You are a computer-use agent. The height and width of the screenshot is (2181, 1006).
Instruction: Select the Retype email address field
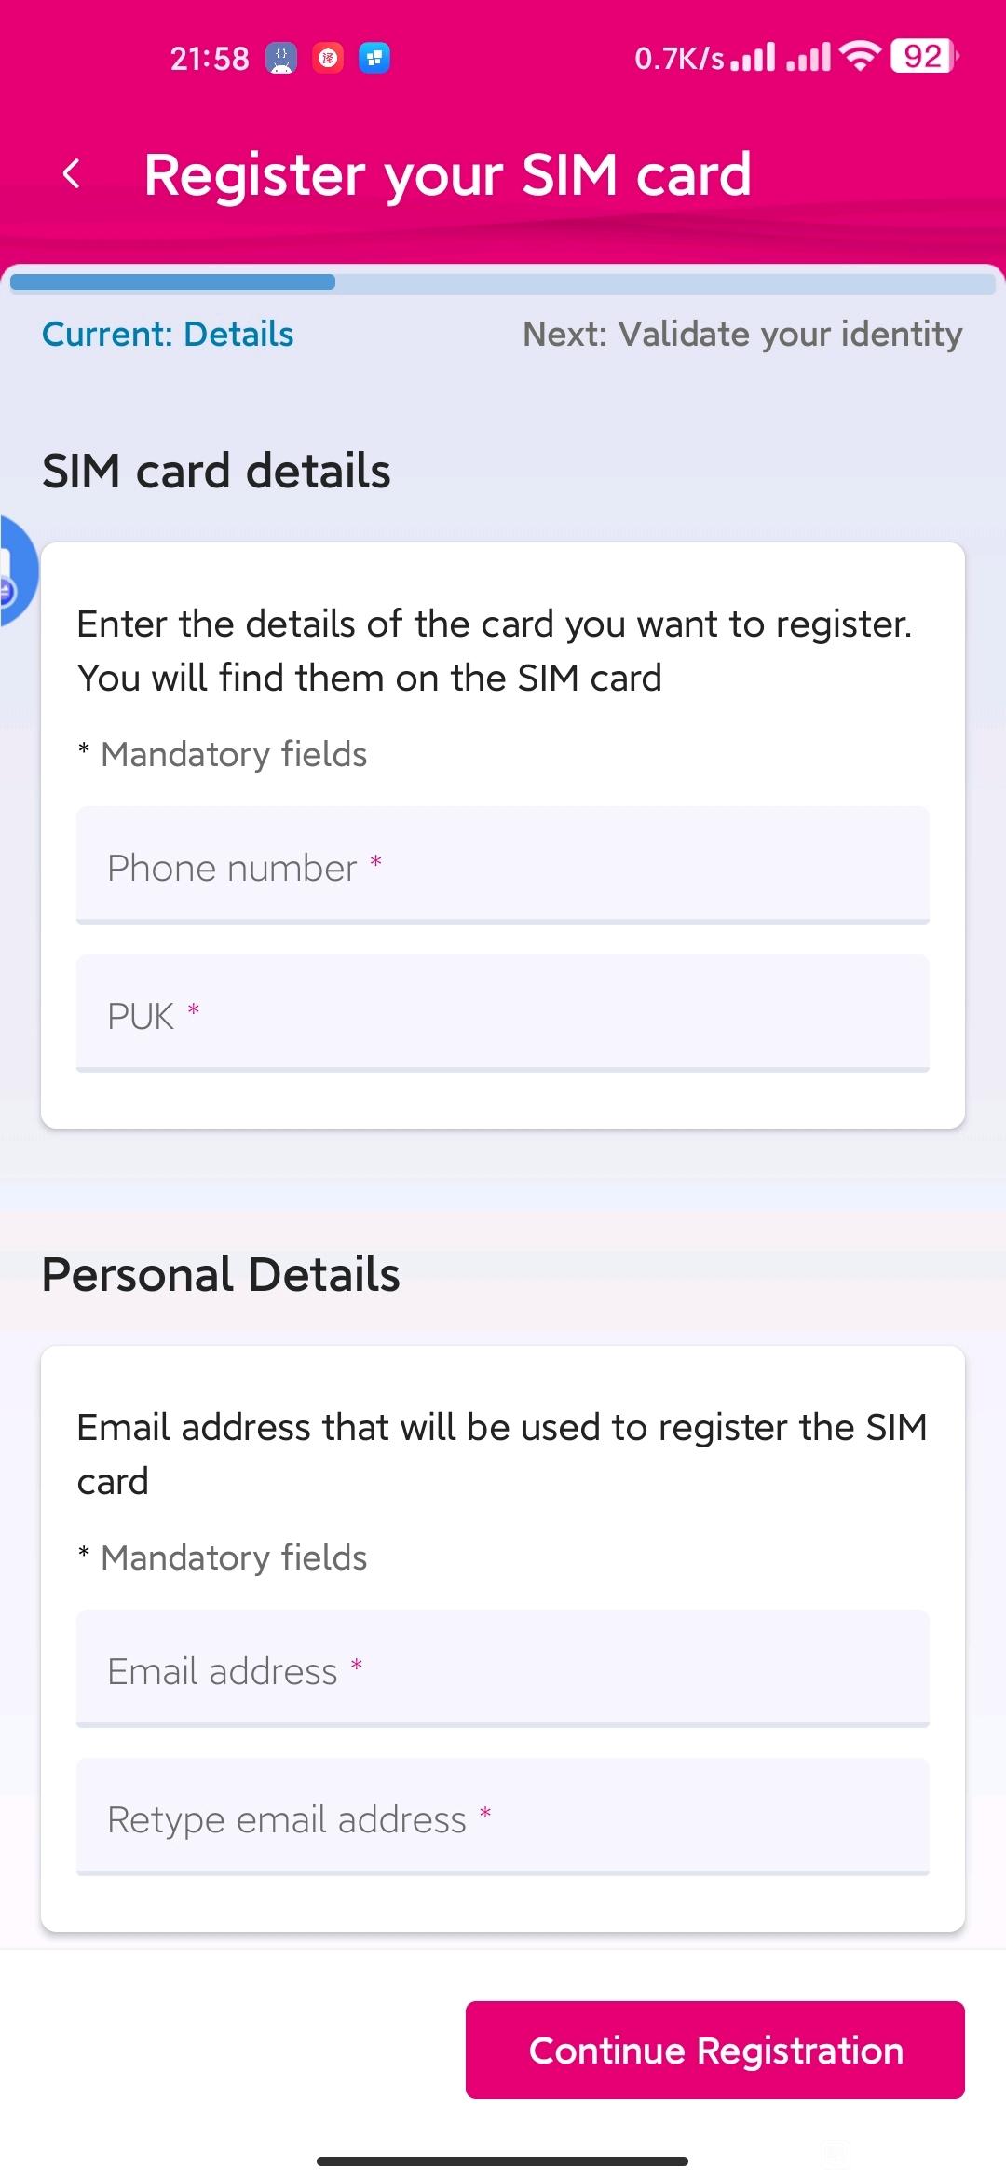pos(503,1817)
